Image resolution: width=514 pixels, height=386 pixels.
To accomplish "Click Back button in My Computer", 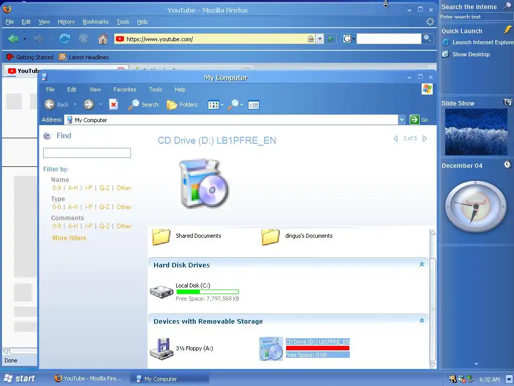I will click(x=57, y=105).
